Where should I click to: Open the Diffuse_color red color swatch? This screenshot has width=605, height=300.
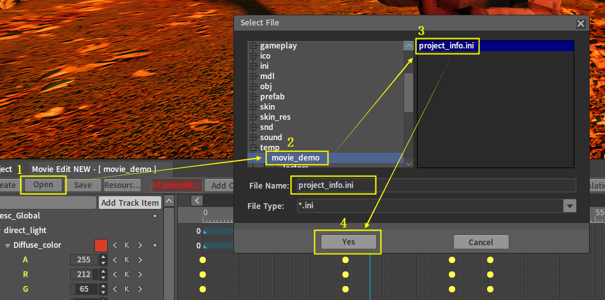click(x=101, y=245)
